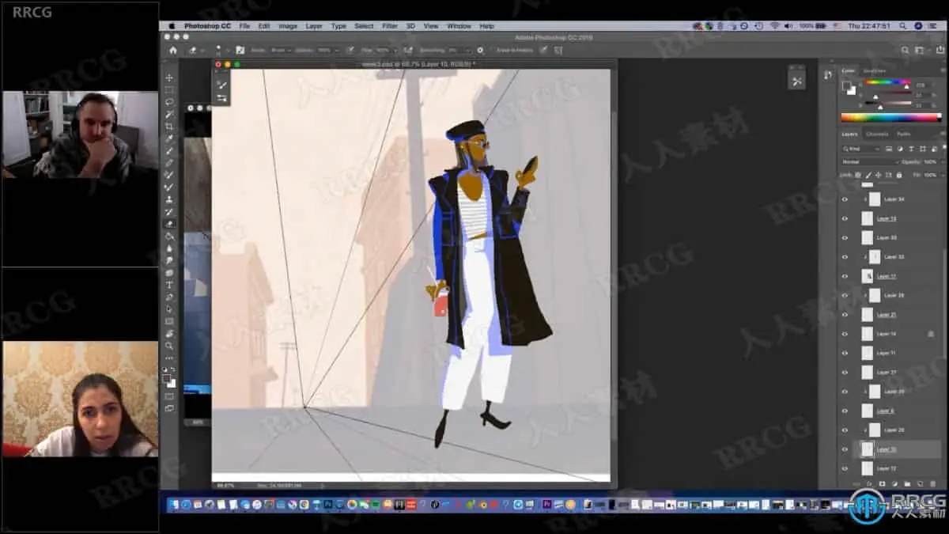This screenshot has width=949, height=534.
Task: Click the Quick Mask mode icon
Action: pos(169,396)
